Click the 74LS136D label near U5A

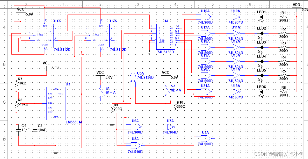point(145,77)
